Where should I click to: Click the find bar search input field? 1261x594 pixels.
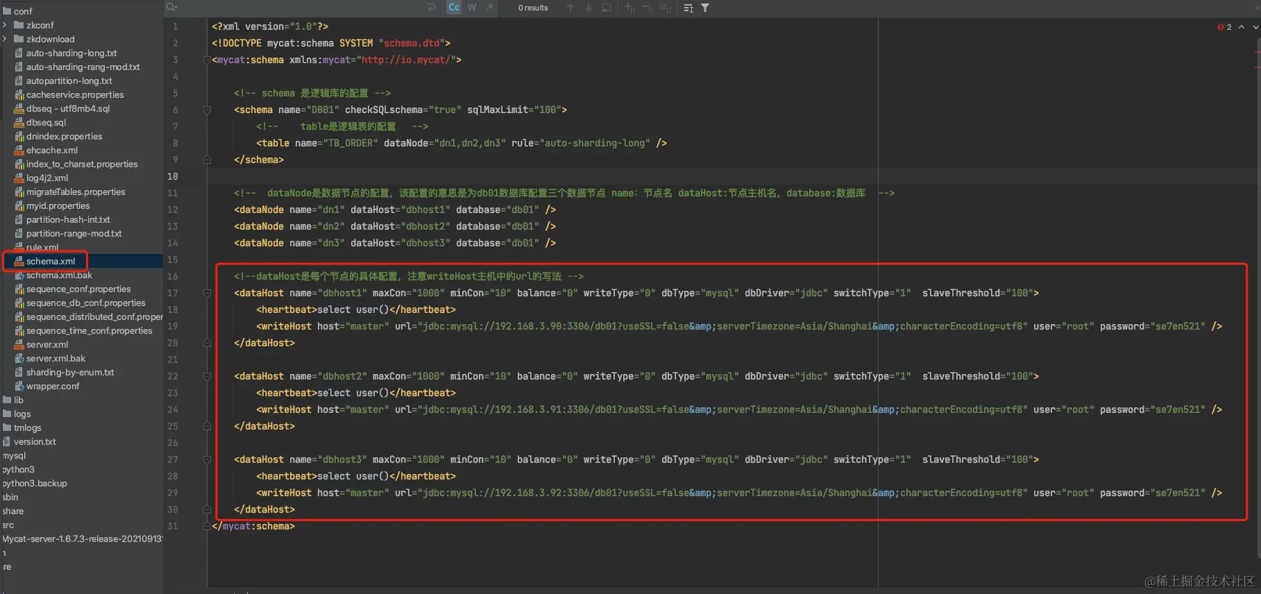coord(302,8)
